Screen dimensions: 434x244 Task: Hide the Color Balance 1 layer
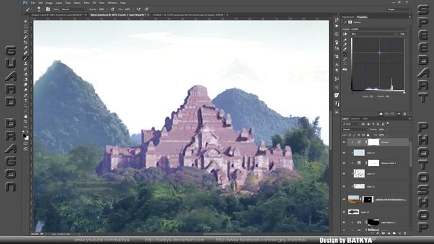[344, 222]
